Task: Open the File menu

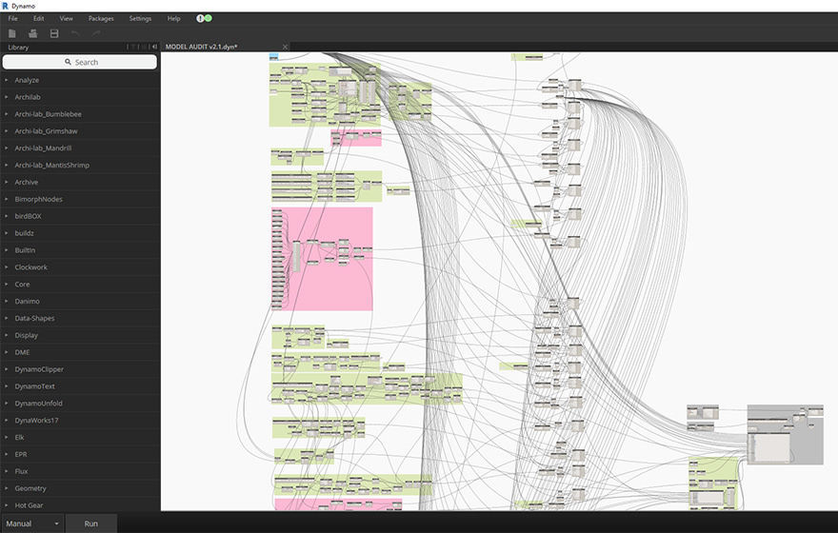Action: click(12, 18)
